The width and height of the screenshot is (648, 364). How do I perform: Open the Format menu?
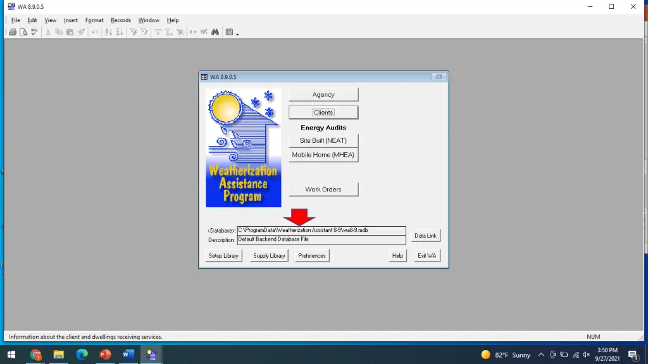[94, 20]
